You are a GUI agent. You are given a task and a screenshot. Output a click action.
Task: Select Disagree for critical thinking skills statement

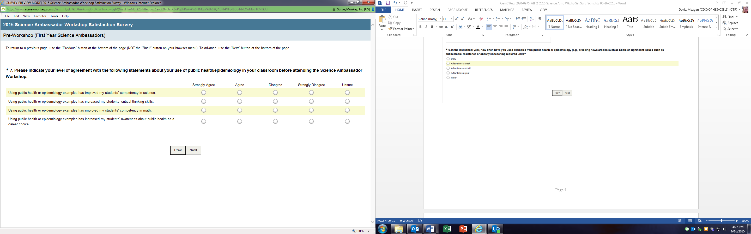coord(275,101)
